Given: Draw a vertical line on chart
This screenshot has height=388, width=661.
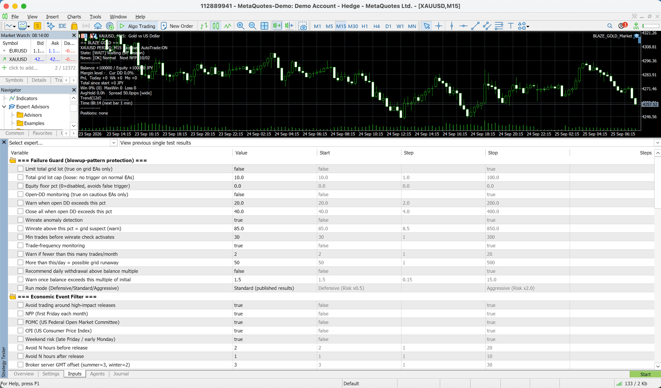Looking at the screenshot, I should point(452,26).
